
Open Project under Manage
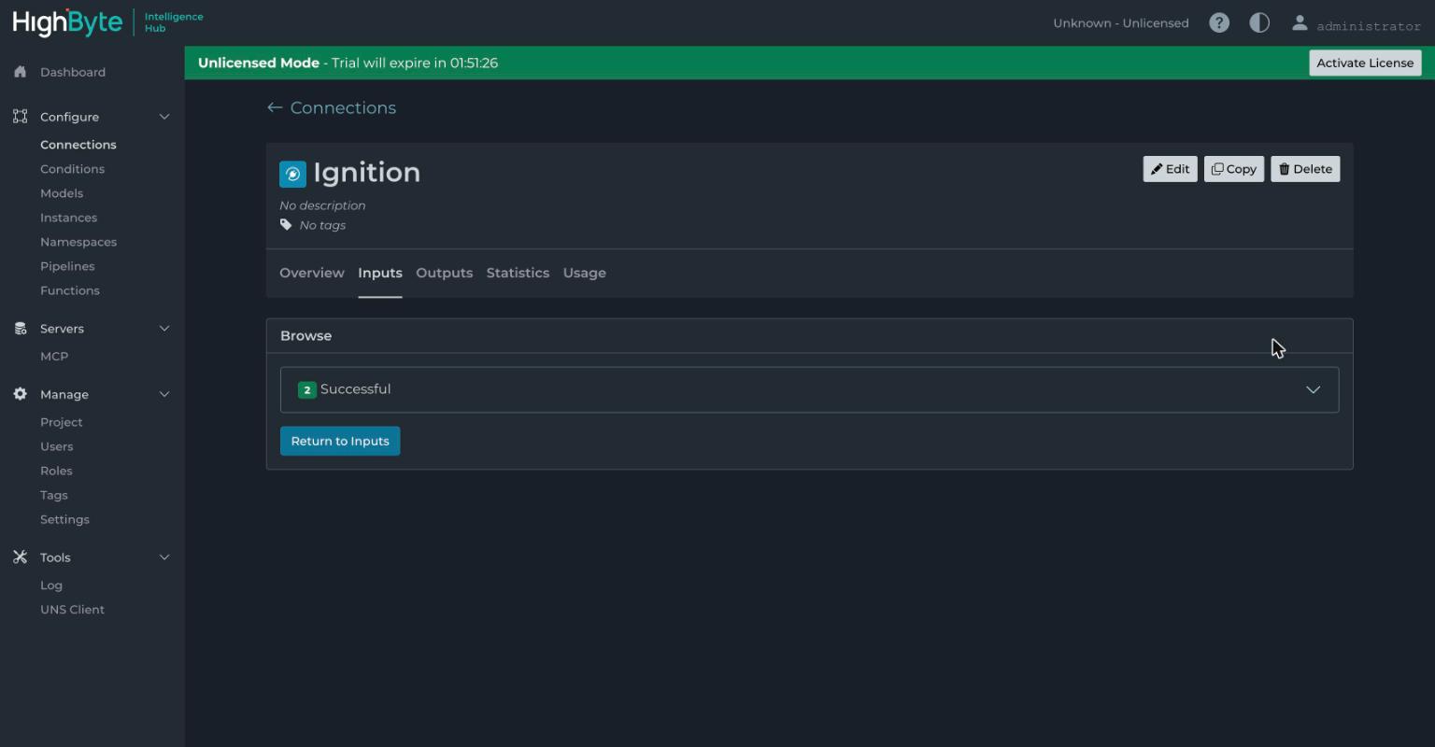pos(62,422)
